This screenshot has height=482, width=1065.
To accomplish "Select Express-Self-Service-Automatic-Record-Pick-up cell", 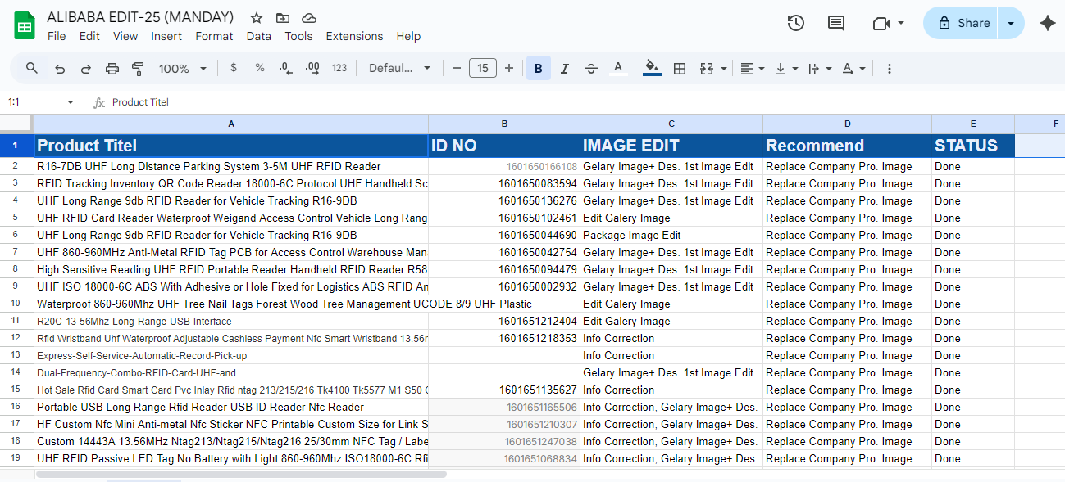I will click(231, 355).
